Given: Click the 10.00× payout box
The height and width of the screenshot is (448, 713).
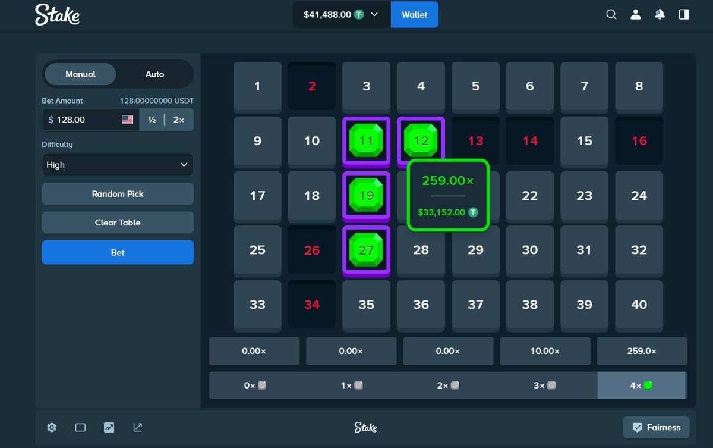Looking at the screenshot, I should tap(545, 351).
